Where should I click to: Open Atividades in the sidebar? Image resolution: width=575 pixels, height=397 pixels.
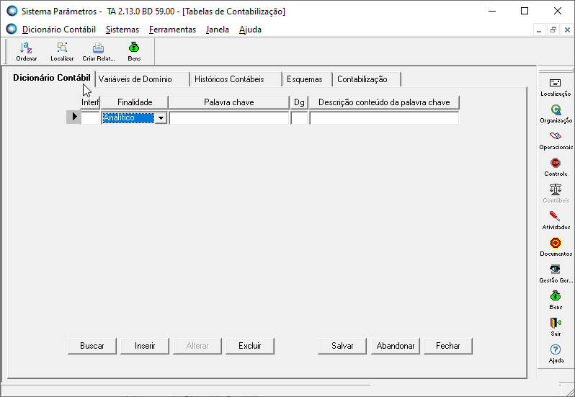(556, 220)
